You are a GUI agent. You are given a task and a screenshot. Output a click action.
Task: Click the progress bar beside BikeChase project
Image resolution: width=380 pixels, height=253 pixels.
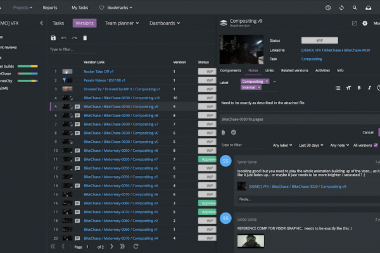pyautogui.click(x=28, y=73)
